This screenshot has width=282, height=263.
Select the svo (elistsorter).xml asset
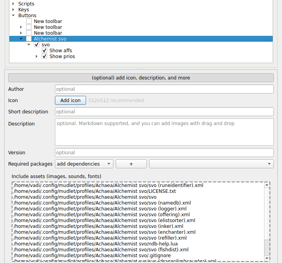click(104, 221)
